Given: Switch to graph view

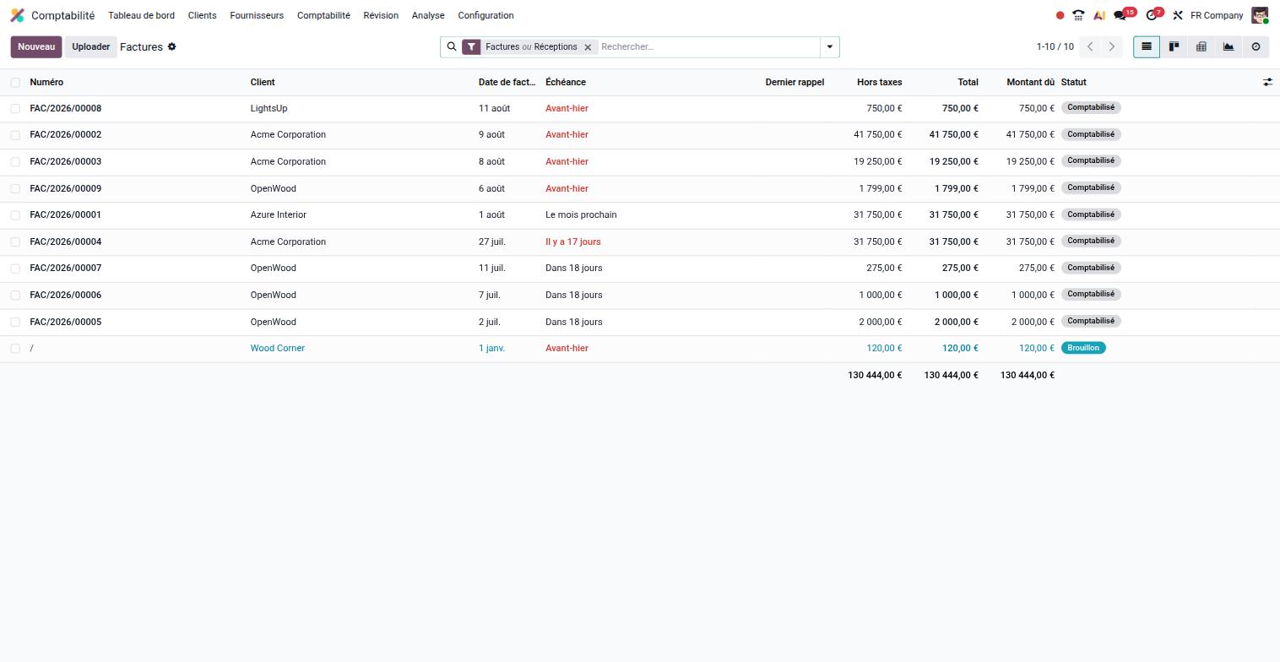Looking at the screenshot, I should pos(1228,46).
